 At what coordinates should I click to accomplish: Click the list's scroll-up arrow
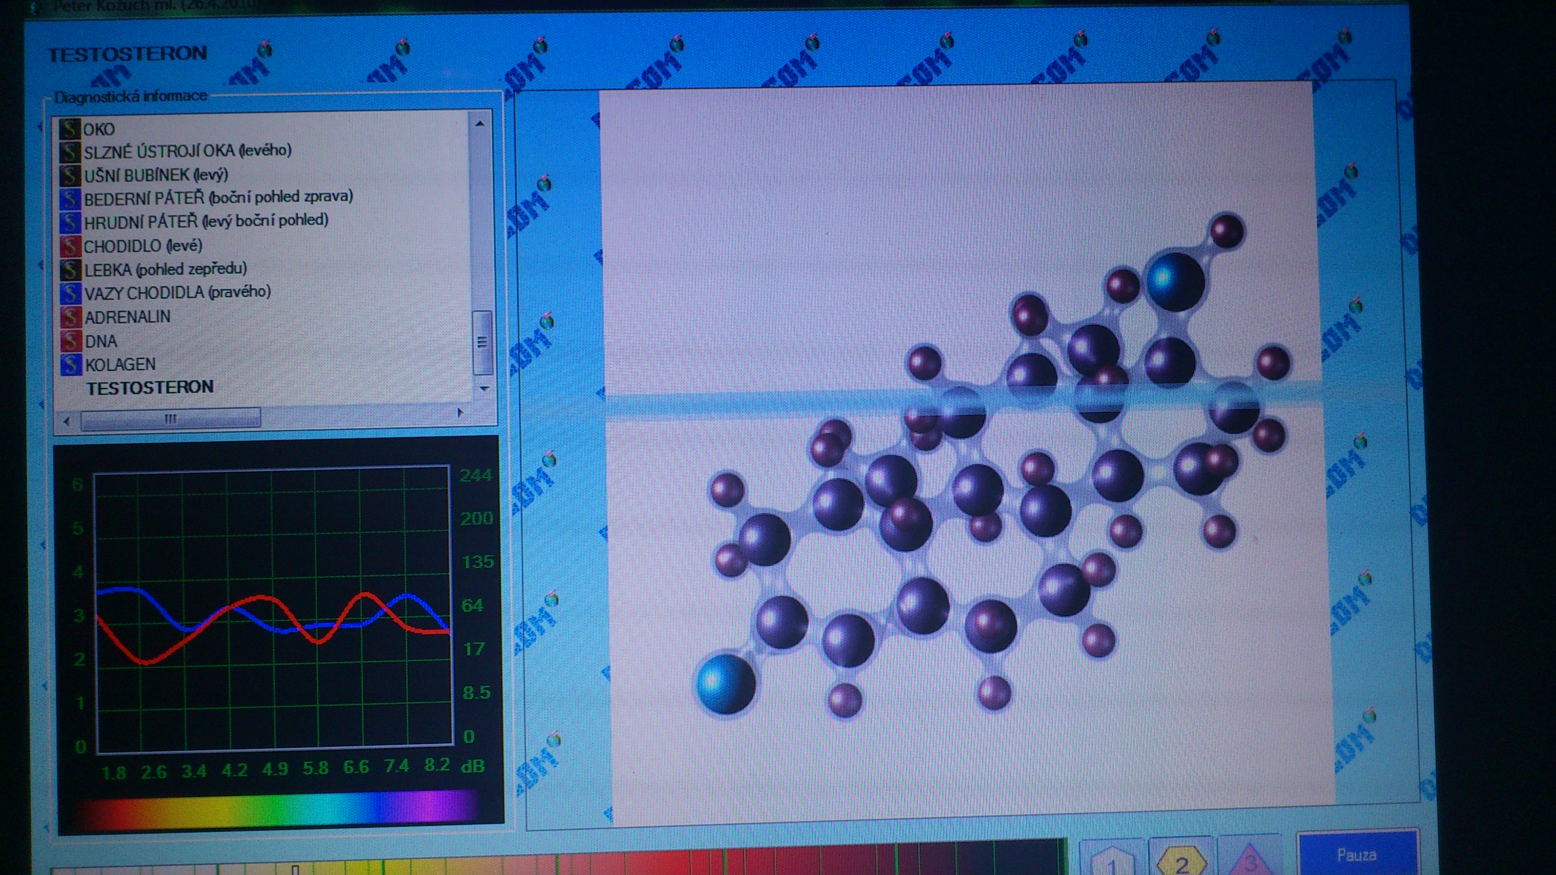[480, 124]
